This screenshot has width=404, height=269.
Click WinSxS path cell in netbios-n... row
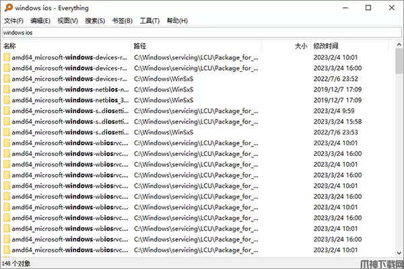[x=164, y=89]
